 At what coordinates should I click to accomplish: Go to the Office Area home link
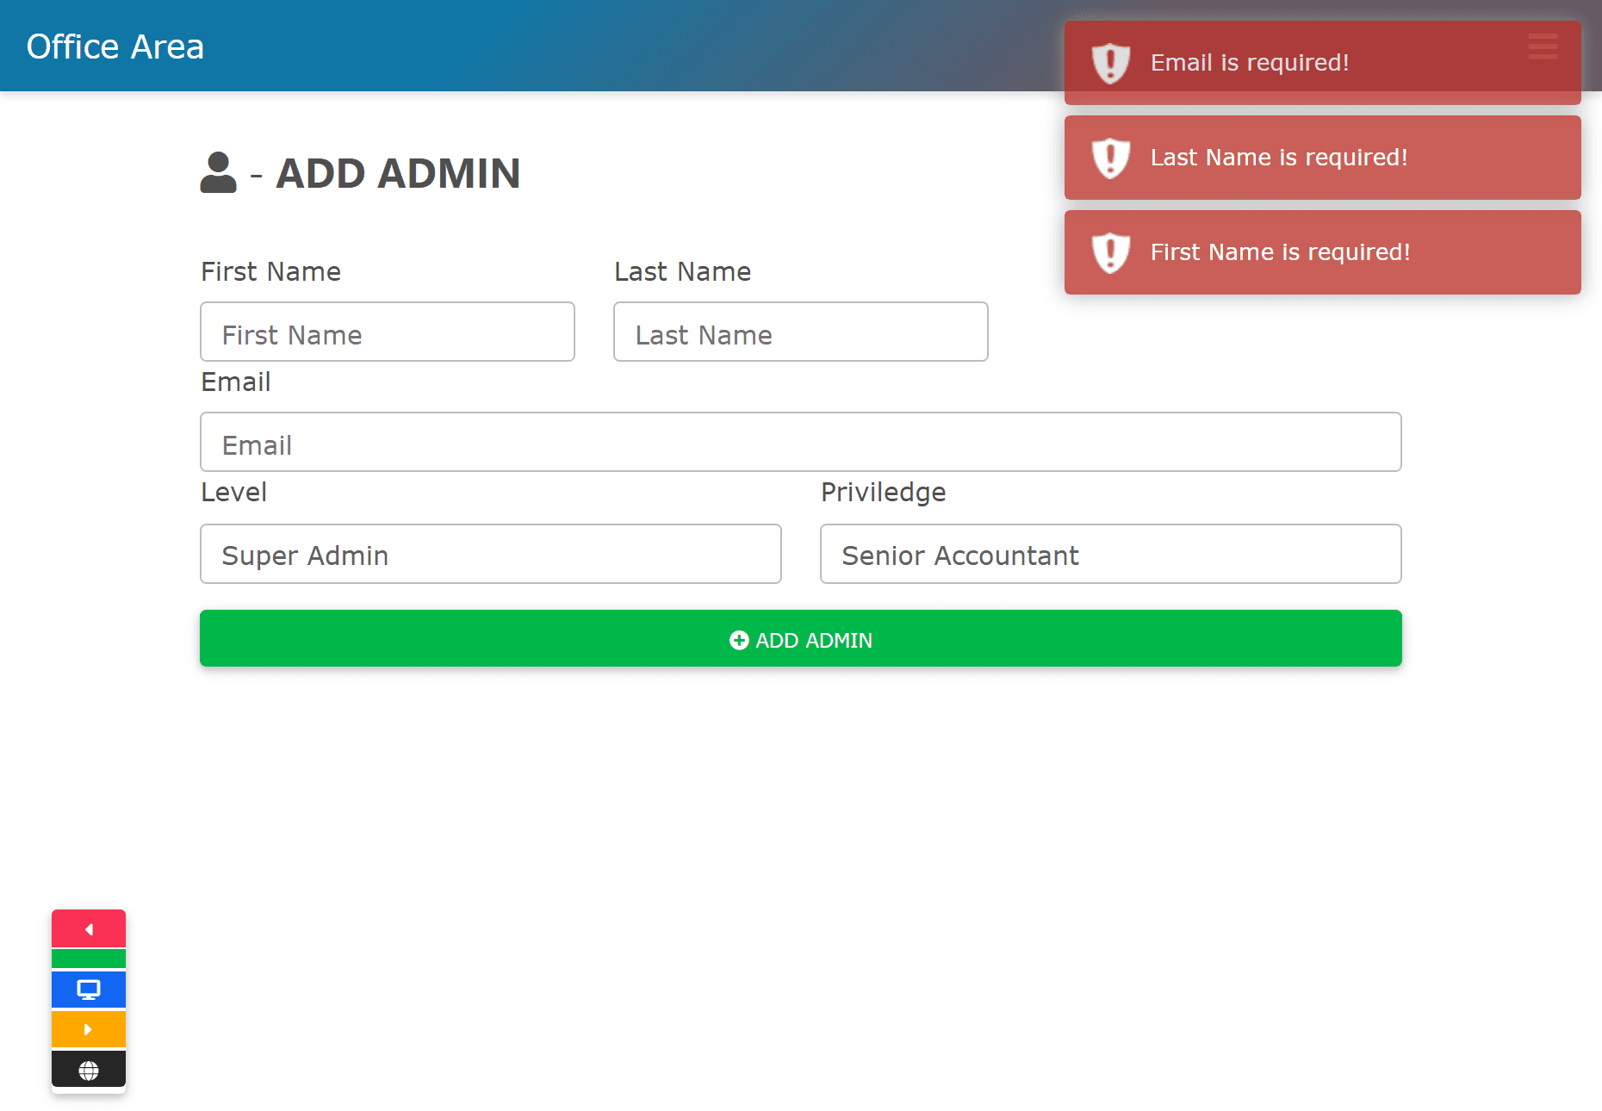coord(115,47)
